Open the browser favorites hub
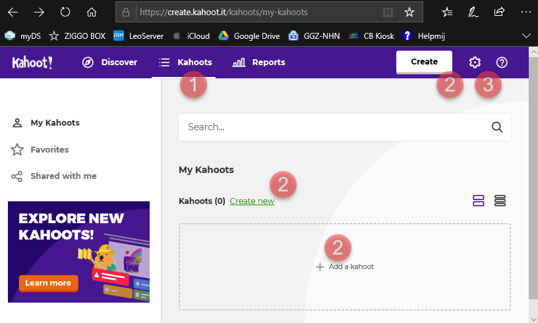538x323 pixels. click(447, 12)
